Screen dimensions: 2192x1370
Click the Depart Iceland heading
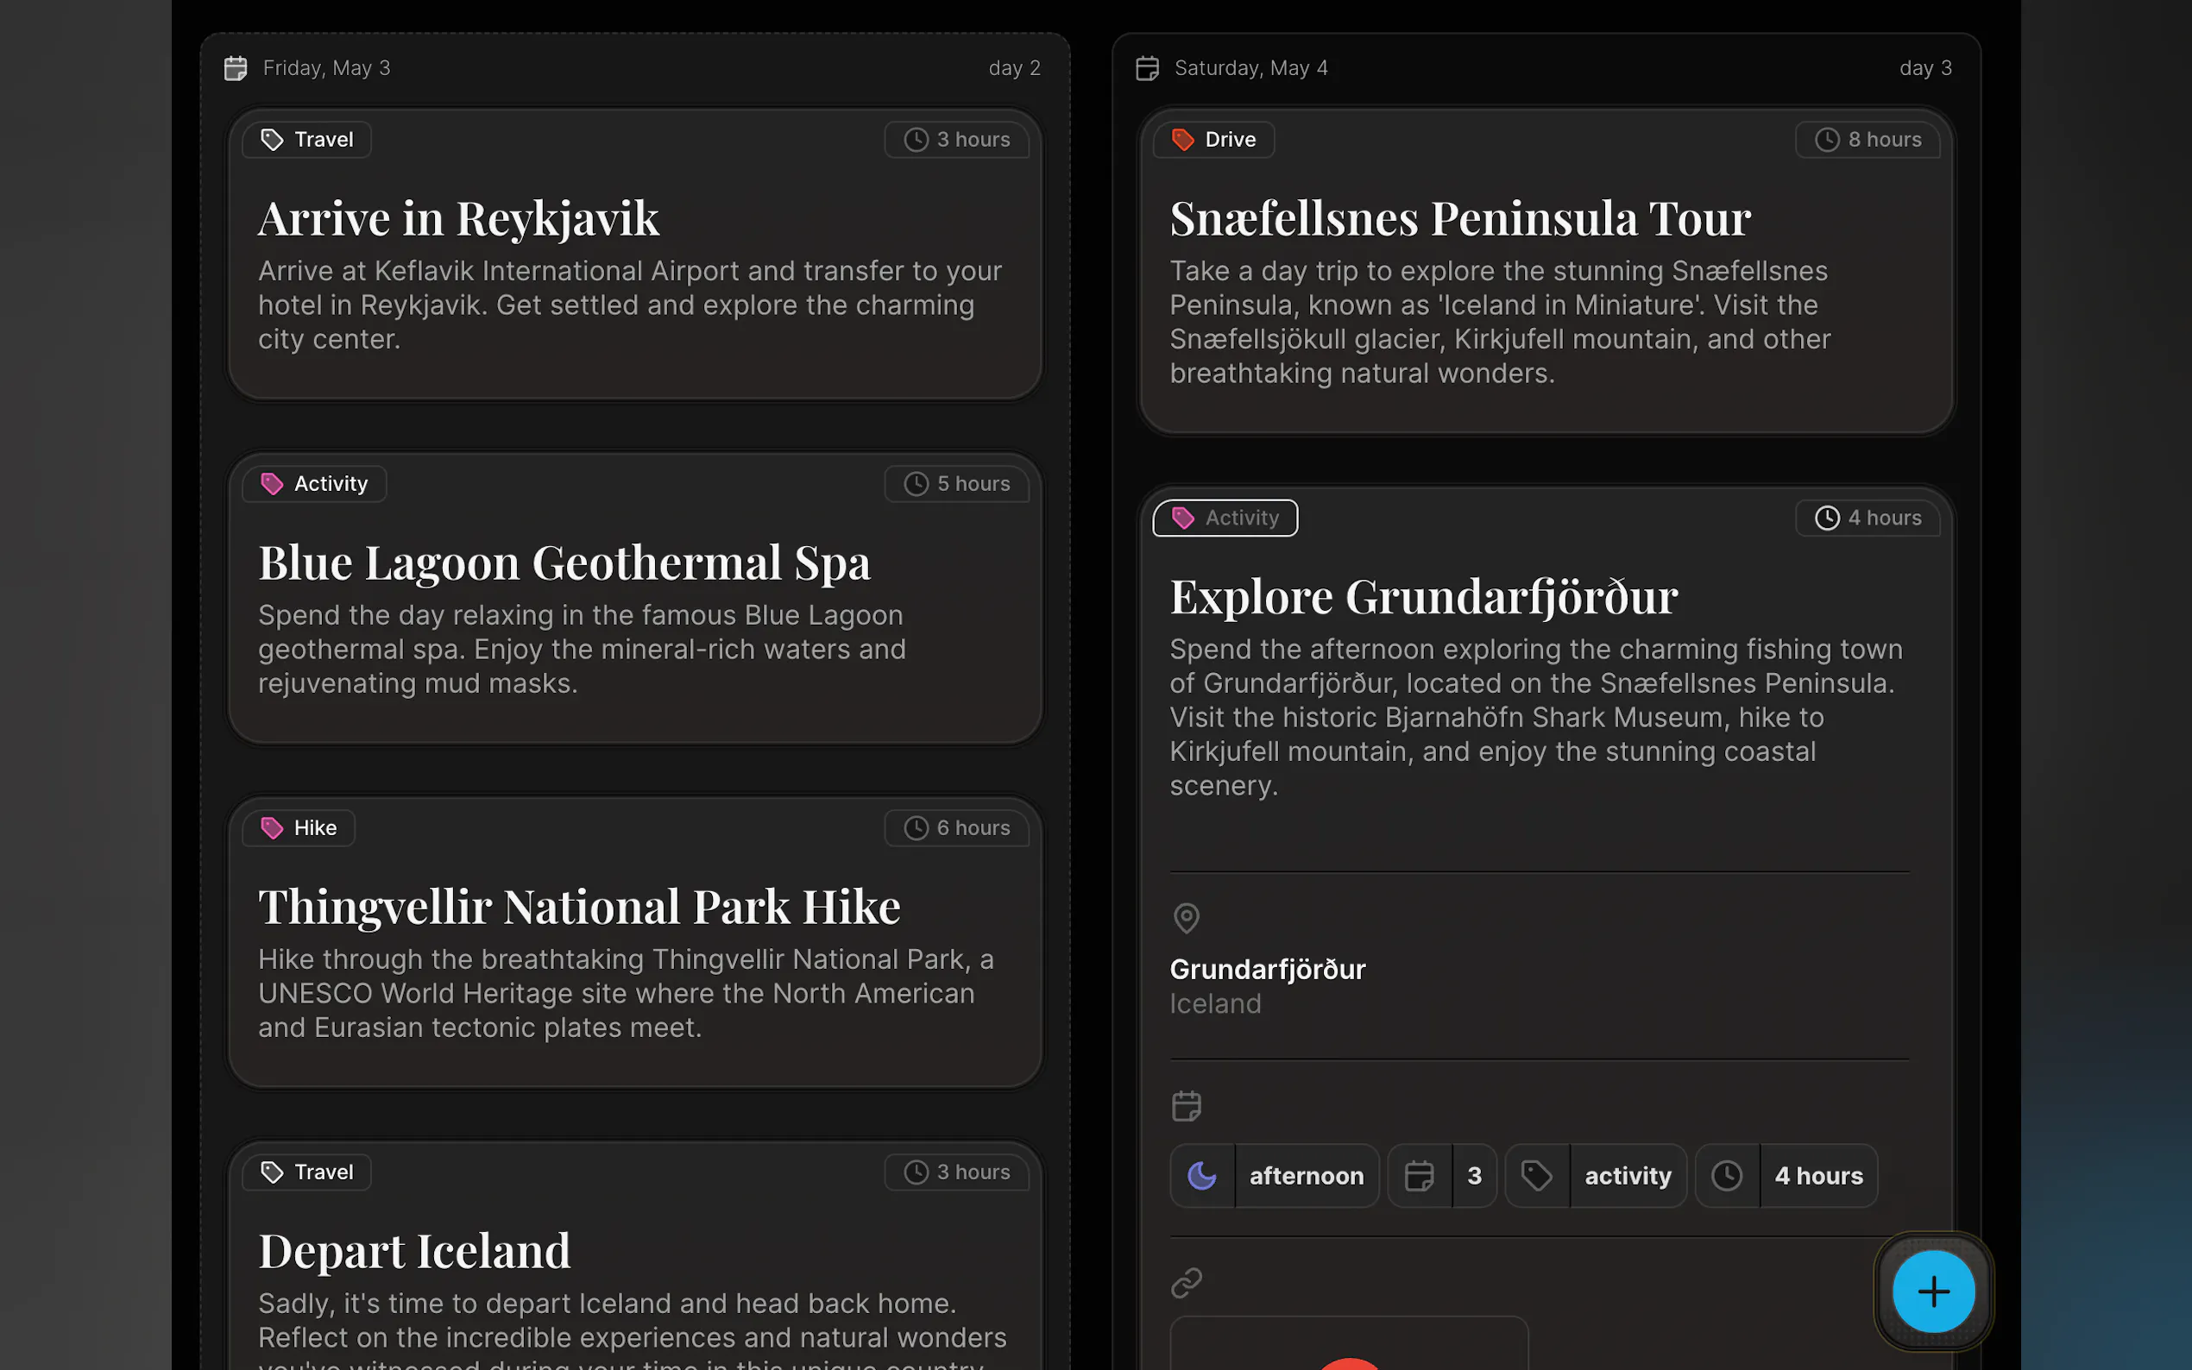click(x=414, y=1251)
